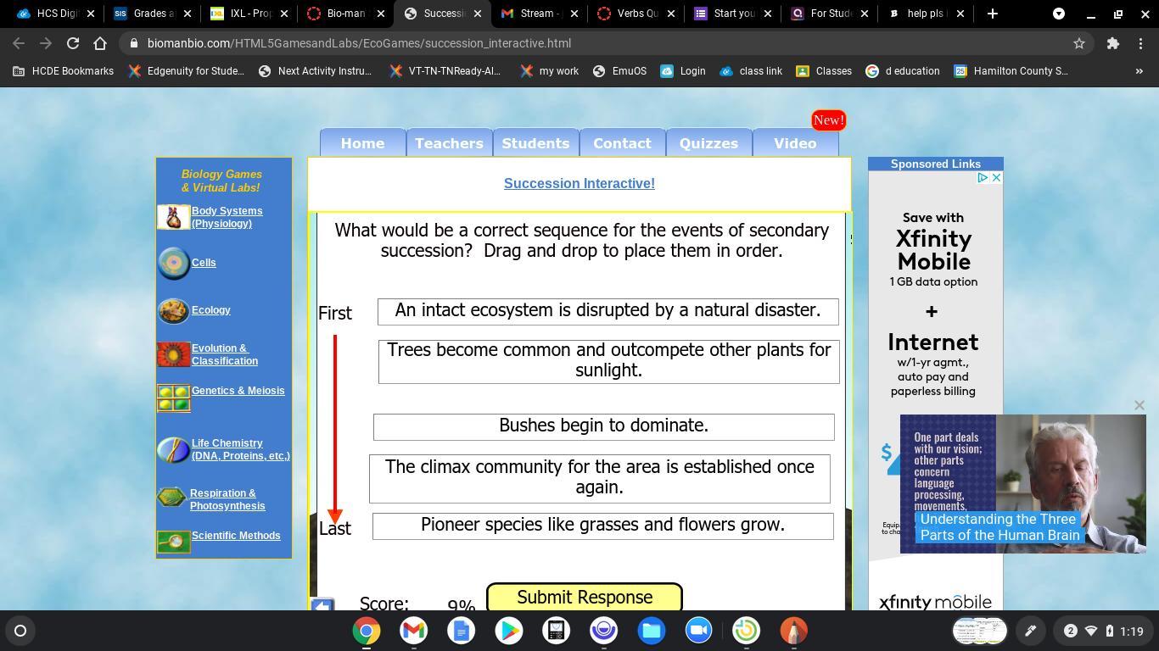Open the Students navigation tab
1159x651 pixels.
535,143
